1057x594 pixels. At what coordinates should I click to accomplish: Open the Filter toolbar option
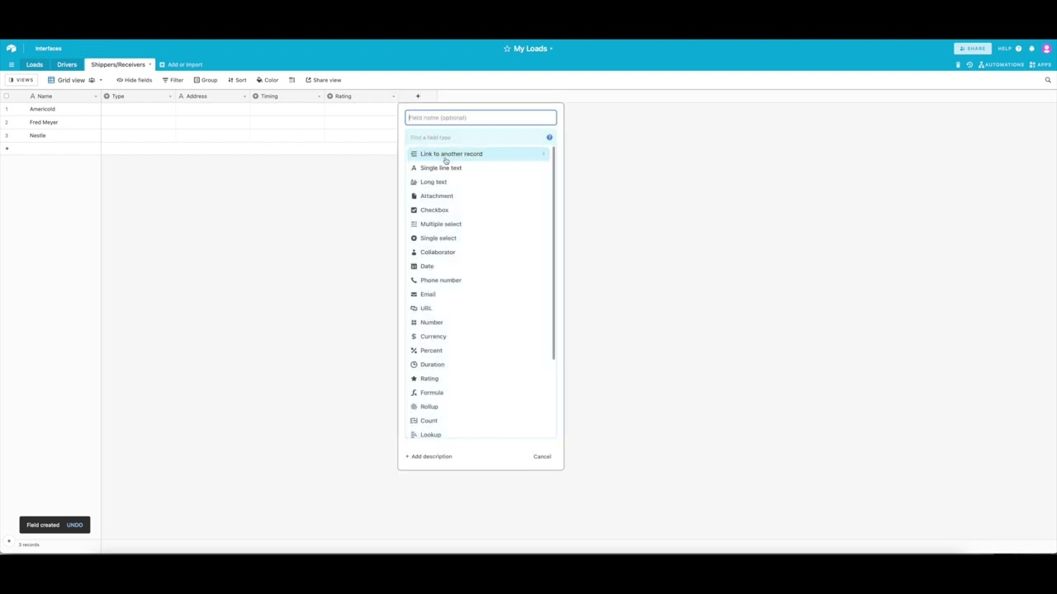[173, 80]
